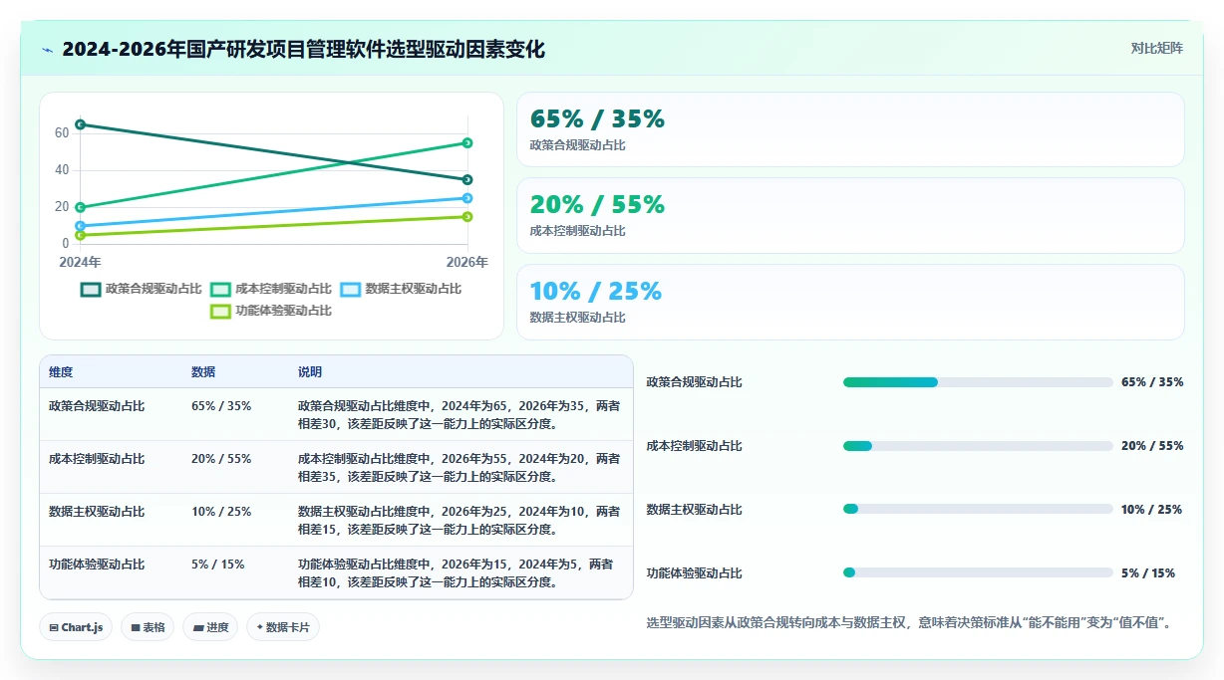Click the 2026年 axis label

click(467, 263)
